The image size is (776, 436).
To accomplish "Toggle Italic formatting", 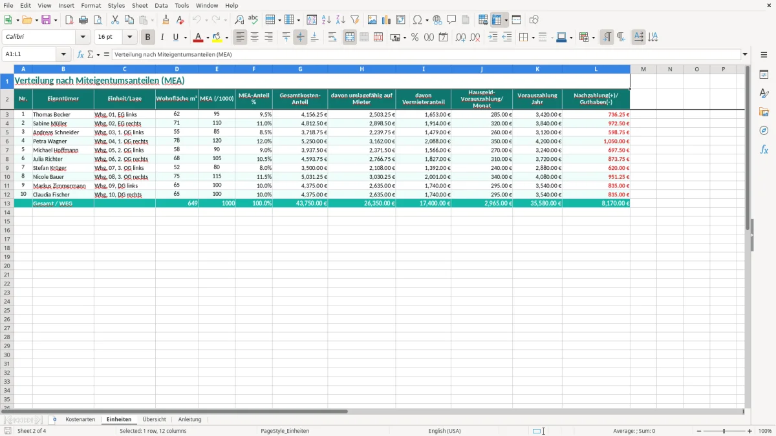I will (x=162, y=37).
